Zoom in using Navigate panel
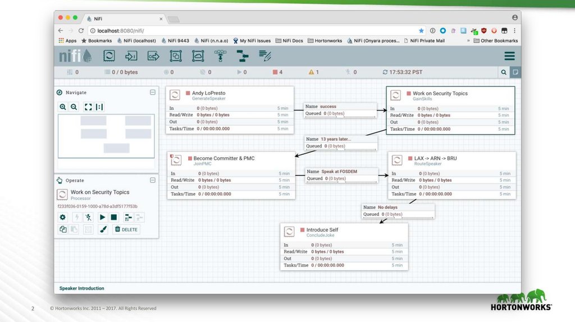 (63, 107)
